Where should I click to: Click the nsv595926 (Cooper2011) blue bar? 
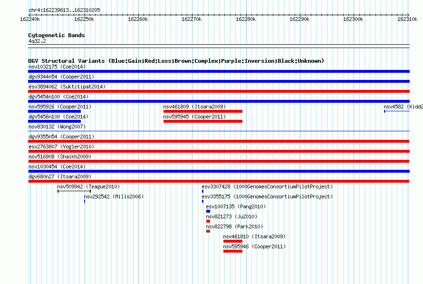[x=55, y=111]
